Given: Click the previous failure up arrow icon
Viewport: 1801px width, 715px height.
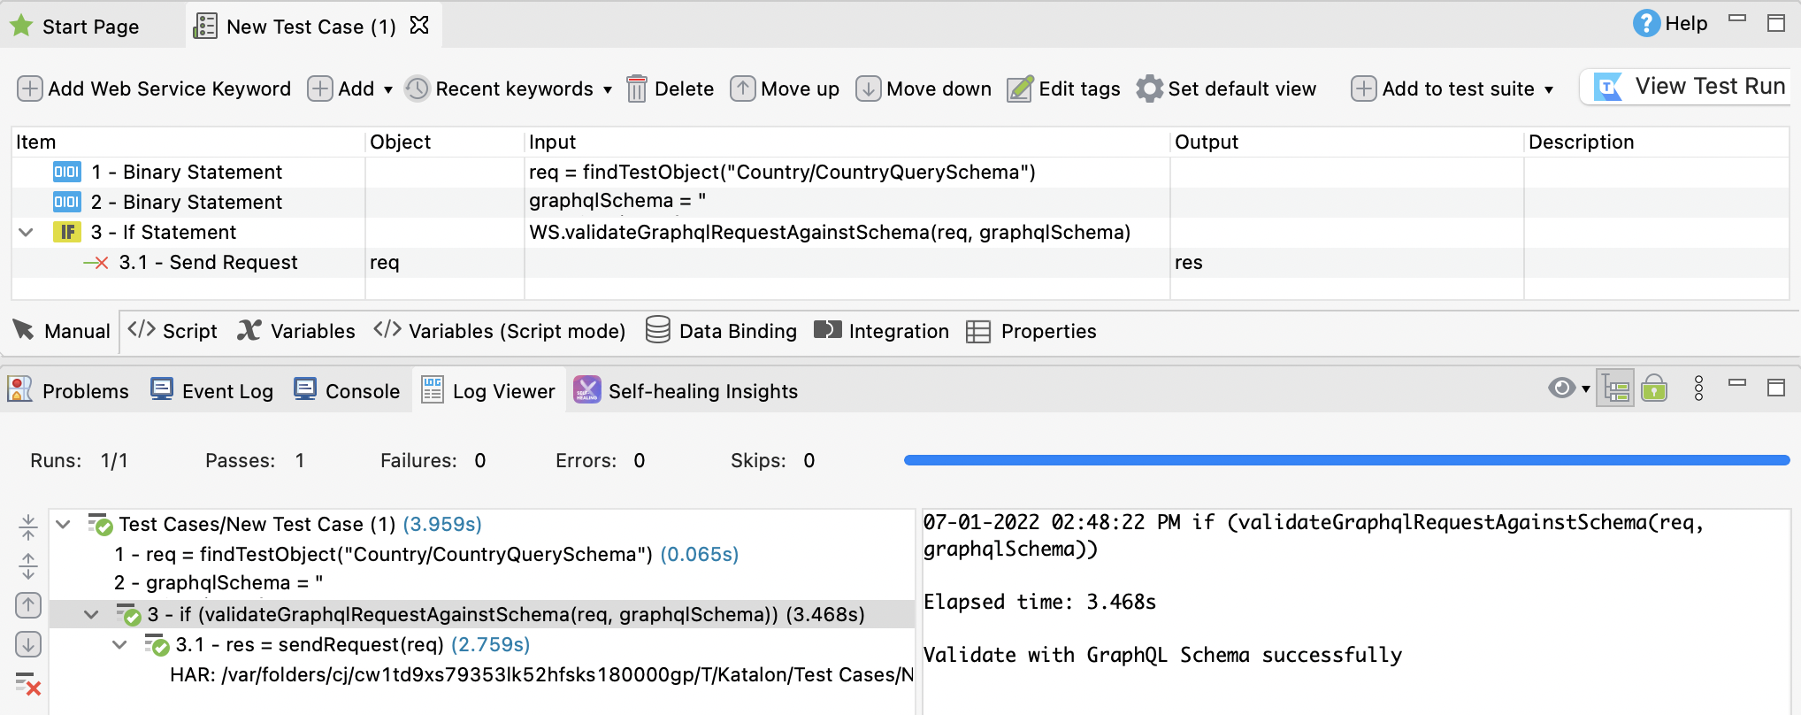Looking at the screenshot, I should click(x=28, y=605).
